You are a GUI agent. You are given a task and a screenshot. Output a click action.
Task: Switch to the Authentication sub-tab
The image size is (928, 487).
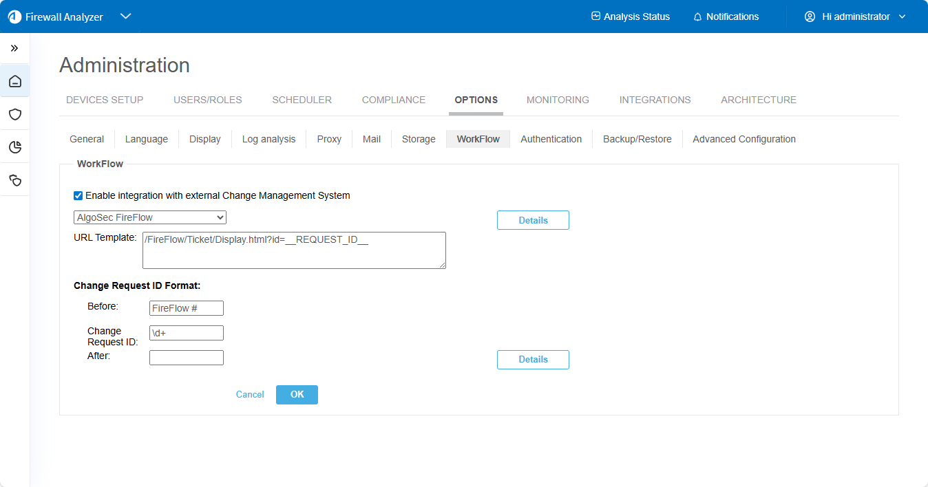tap(551, 139)
